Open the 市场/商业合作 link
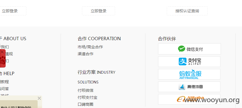242x108 pixels. pyautogui.click(x=90, y=47)
